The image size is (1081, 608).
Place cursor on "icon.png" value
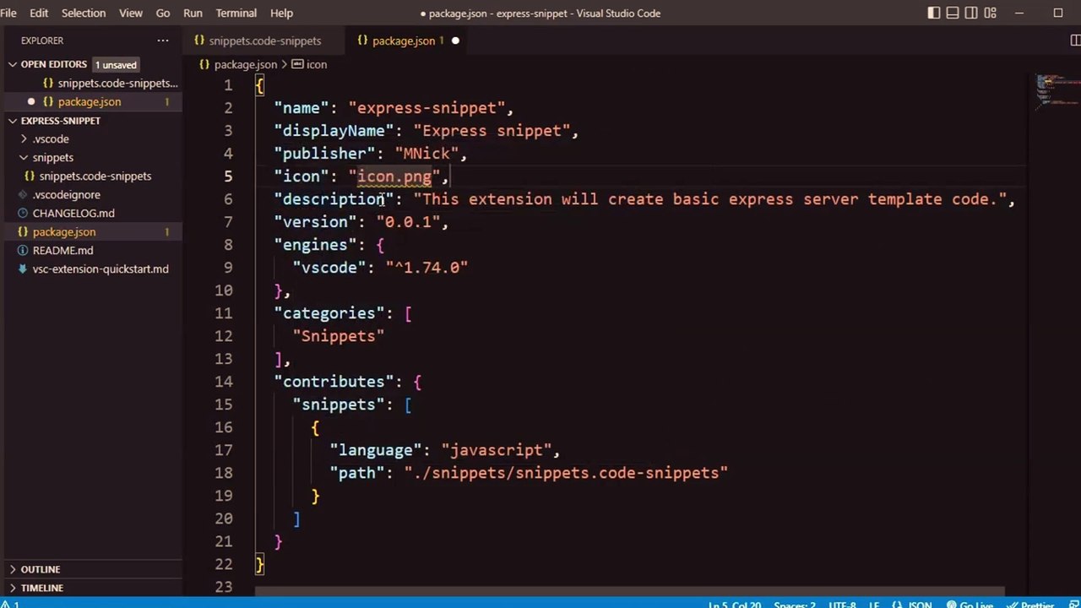click(394, 176)
